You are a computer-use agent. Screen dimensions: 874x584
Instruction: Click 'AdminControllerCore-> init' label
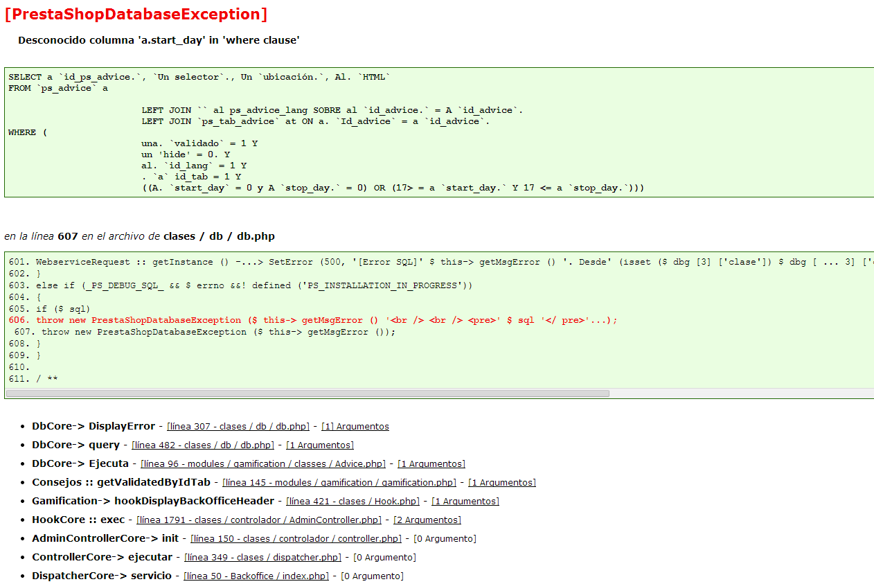coord(105,538)
